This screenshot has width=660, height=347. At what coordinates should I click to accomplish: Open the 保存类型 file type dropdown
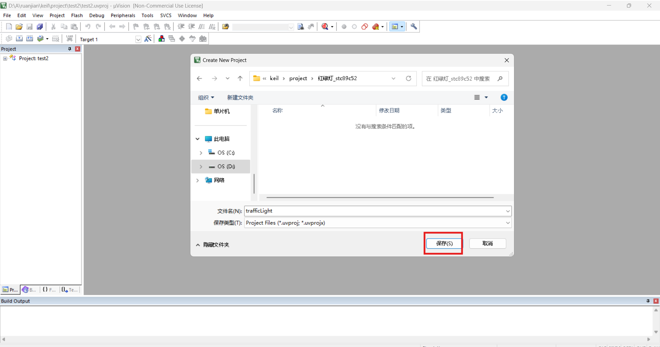coord(507,223)
